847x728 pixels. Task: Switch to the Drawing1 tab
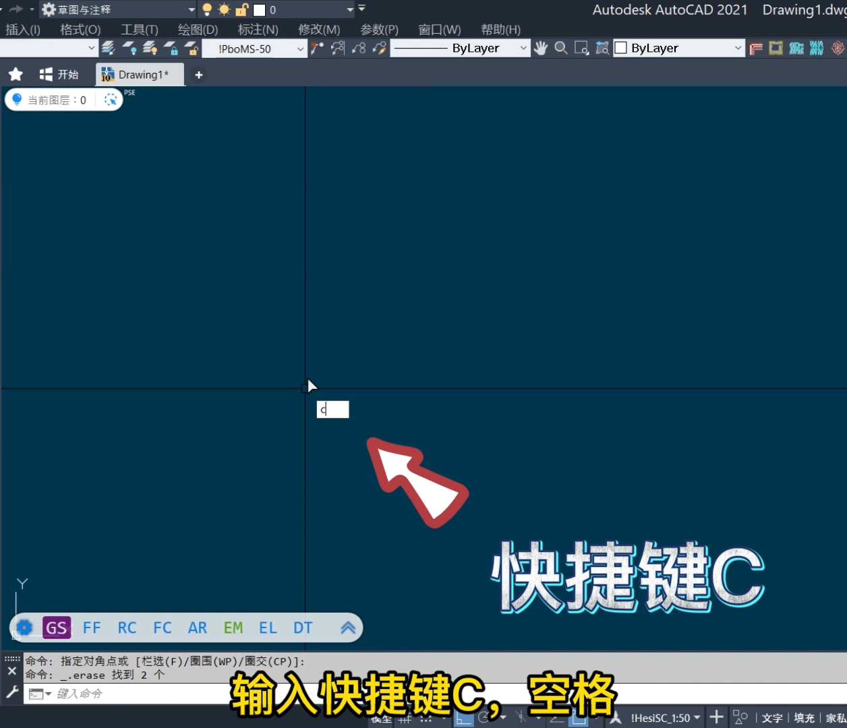[x=140, y=74]
